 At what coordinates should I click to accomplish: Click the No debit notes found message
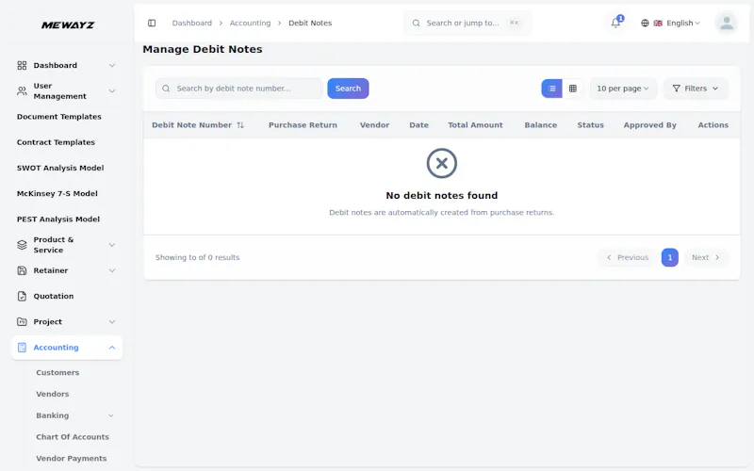(441, 196)
